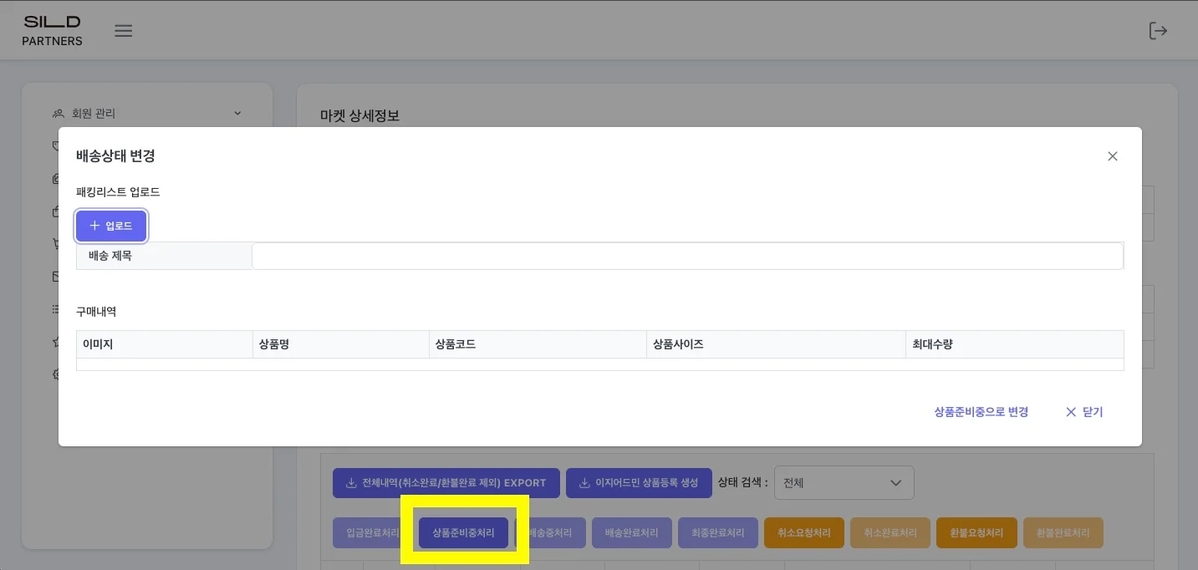
Task: Confirm with 상품준비중으로 변경
Action: (981, 412)
